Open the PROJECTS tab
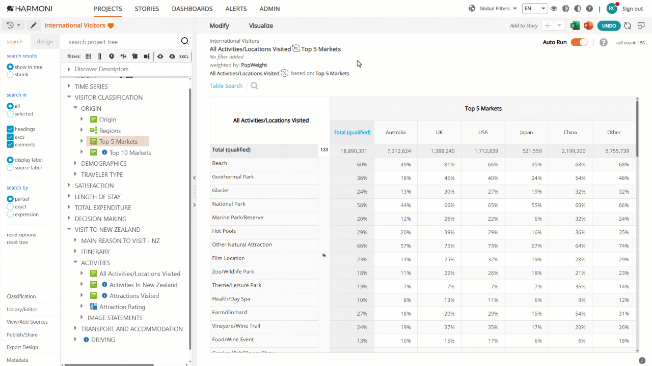The width and height of the screenshot is (652, 366). (108, 9)
